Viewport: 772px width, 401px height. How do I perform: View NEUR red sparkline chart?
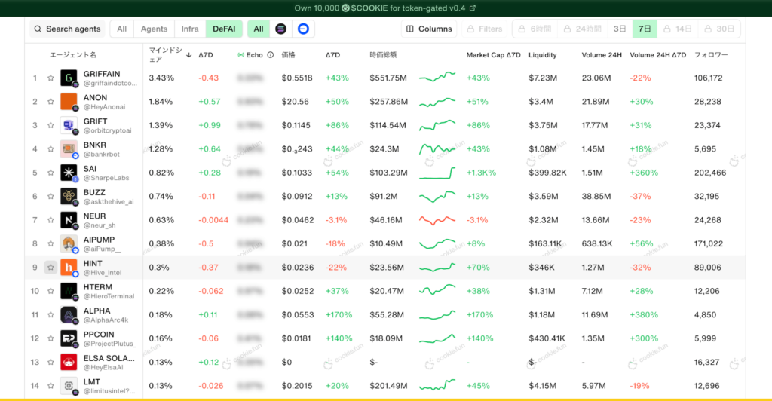point(437,220)
